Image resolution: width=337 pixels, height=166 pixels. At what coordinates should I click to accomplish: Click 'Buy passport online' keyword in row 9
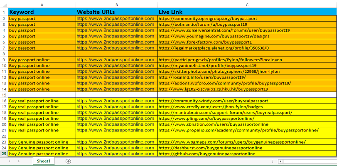coord(42,59)
